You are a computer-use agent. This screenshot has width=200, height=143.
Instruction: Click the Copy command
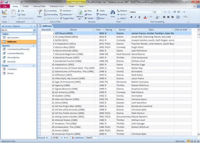pos(22,15)
